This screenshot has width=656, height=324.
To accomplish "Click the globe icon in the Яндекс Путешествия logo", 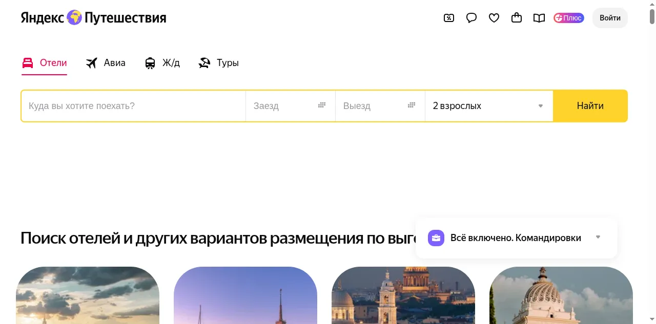I will (x=74, y=17).
